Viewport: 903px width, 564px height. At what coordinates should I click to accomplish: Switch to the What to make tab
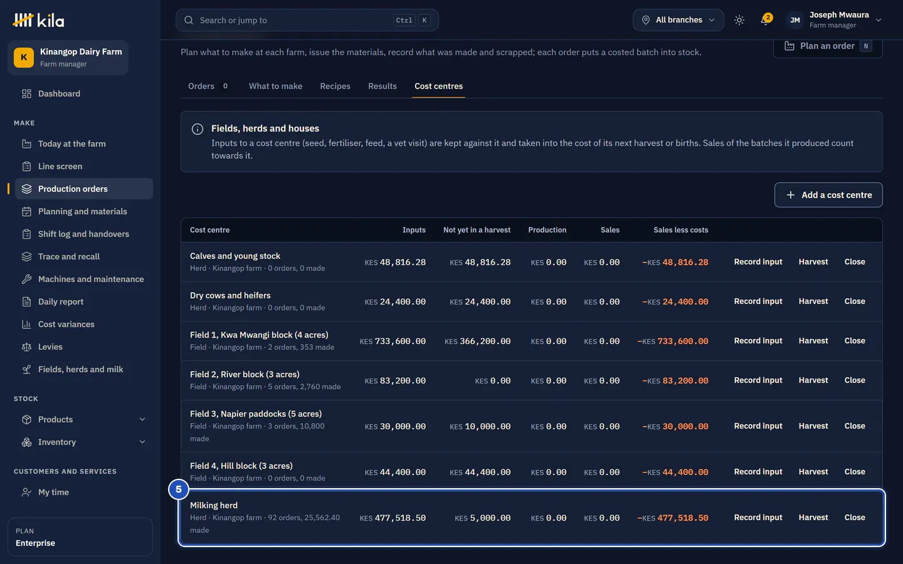coord(275,86)
